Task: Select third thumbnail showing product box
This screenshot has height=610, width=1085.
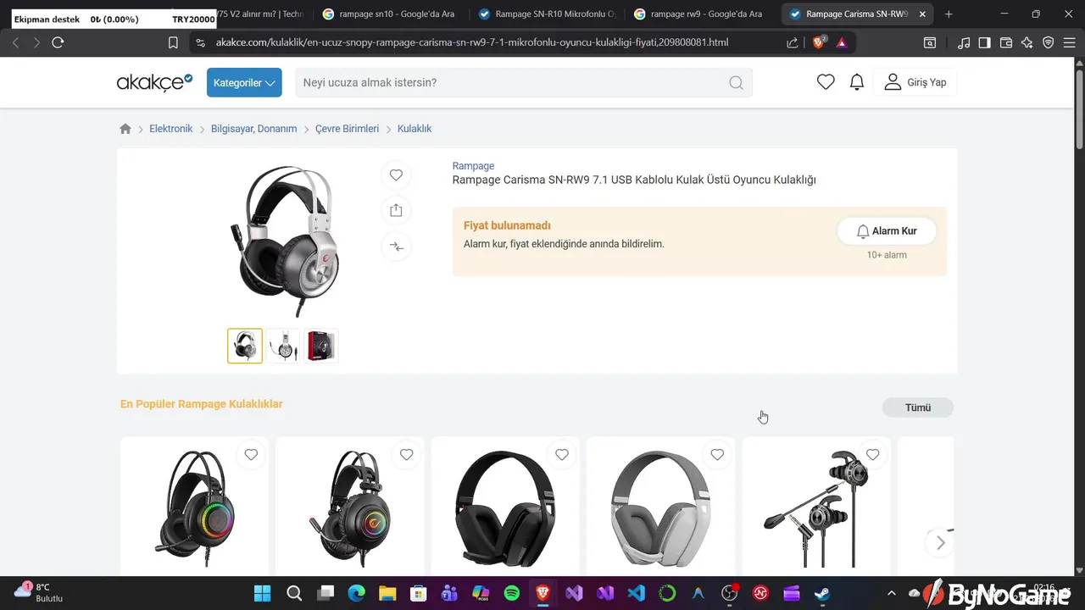Action: click(321, 346)
